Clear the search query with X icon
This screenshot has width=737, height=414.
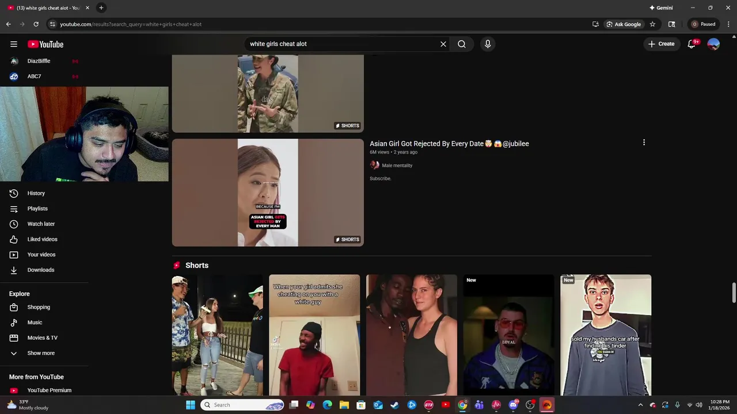pos(443,44)
